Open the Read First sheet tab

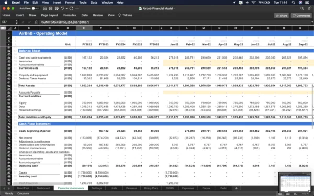tap(23, 188)
